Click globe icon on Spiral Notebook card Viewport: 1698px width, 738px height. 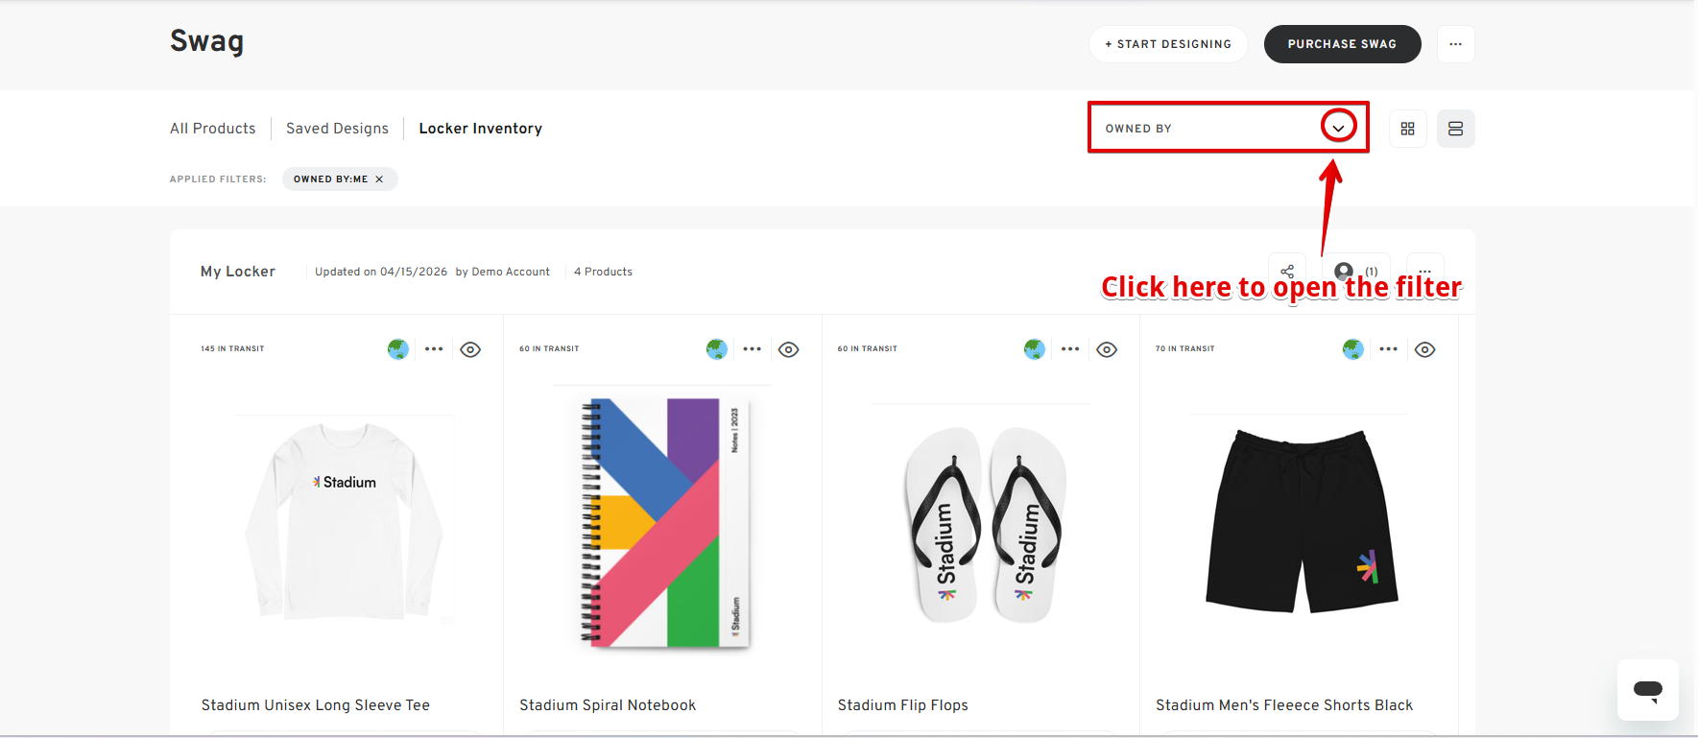[716, 349]
